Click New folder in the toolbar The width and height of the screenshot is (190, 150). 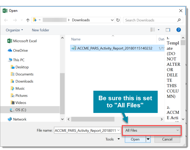pos(40,30)
